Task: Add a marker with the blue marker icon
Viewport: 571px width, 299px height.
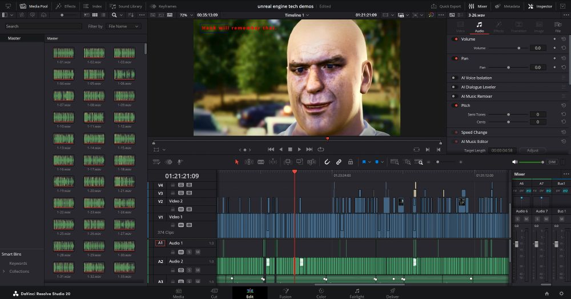Action: pos(376,162)
